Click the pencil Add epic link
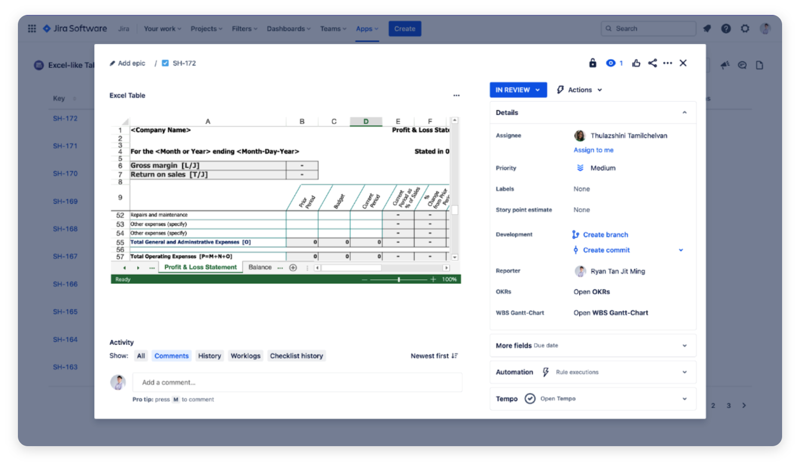Viewport: 800px width, 467px height. pos(127,63)
